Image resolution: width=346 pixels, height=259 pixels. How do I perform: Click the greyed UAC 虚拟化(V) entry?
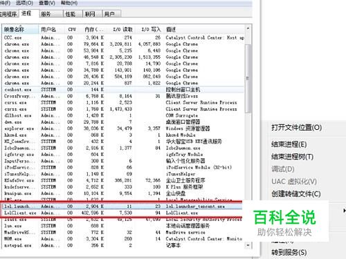click(x=294, y=182)
